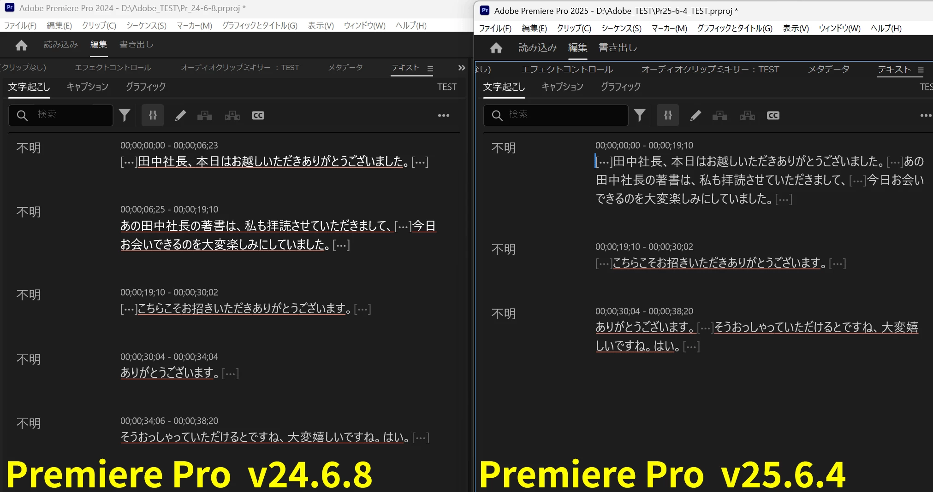Viewport: 933px width, 492px height.
Task: Open ウィンドウ(W) menu in Premiere Pro 2025
Action: coord(839,29)
